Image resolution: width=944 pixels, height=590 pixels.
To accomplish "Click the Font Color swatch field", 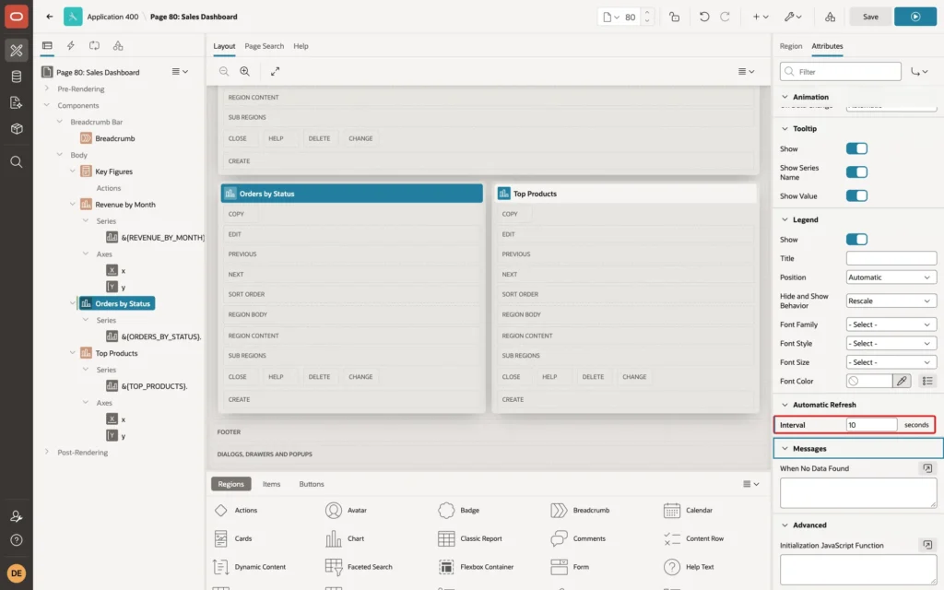I will click(x=868, y=381).
